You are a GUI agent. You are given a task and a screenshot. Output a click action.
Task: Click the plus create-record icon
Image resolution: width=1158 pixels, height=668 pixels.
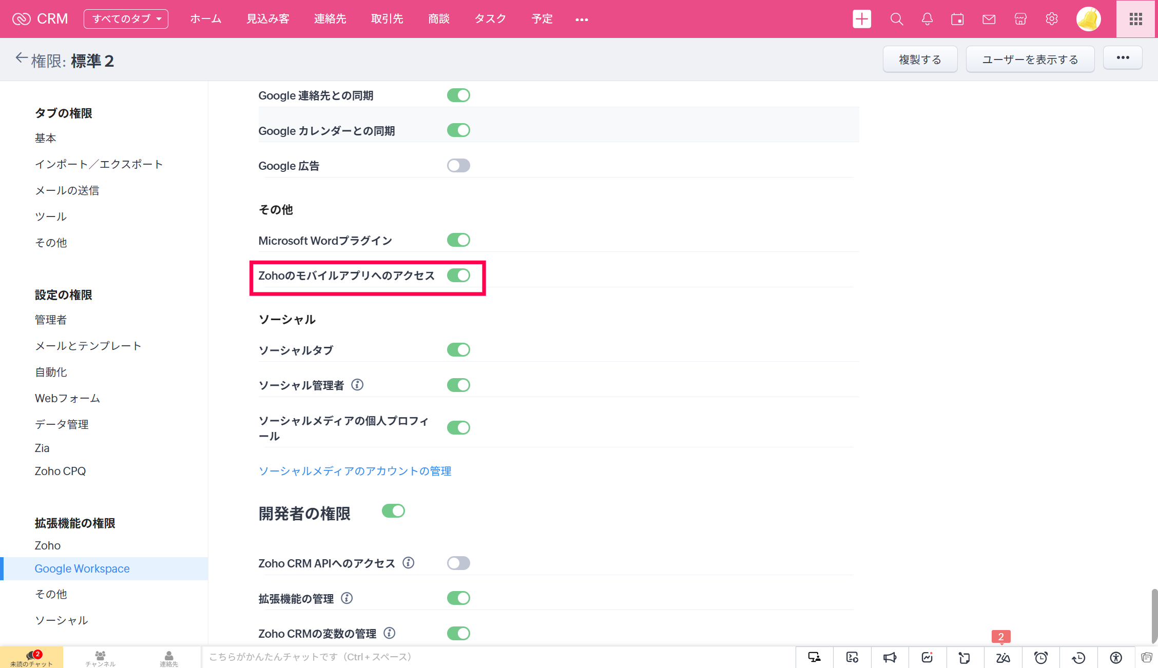pyautogui.click(x=862, y=19)
